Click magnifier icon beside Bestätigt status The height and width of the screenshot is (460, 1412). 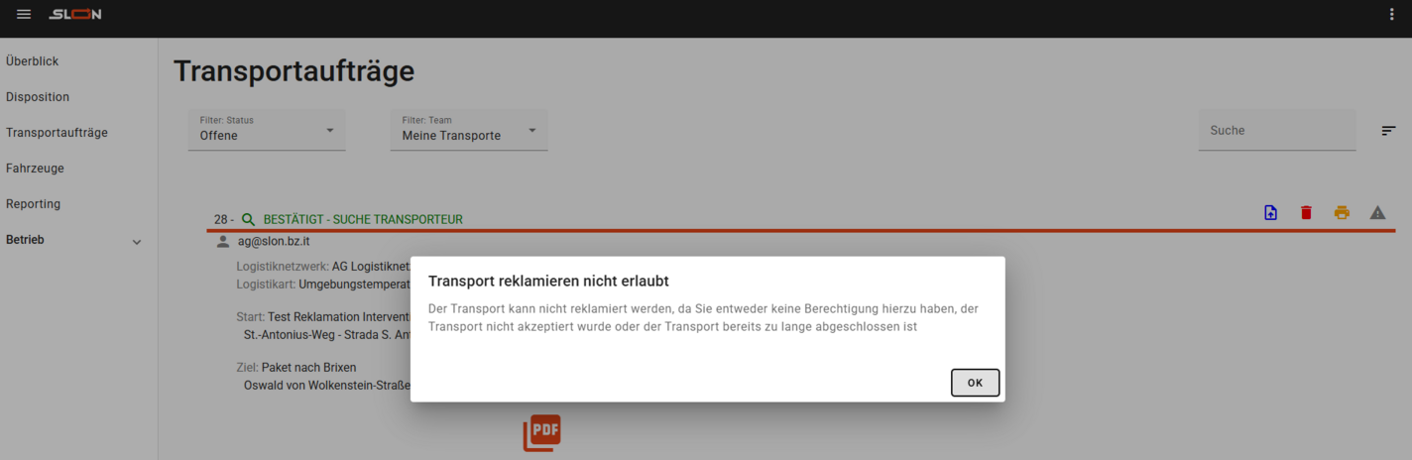click(249, 219)
